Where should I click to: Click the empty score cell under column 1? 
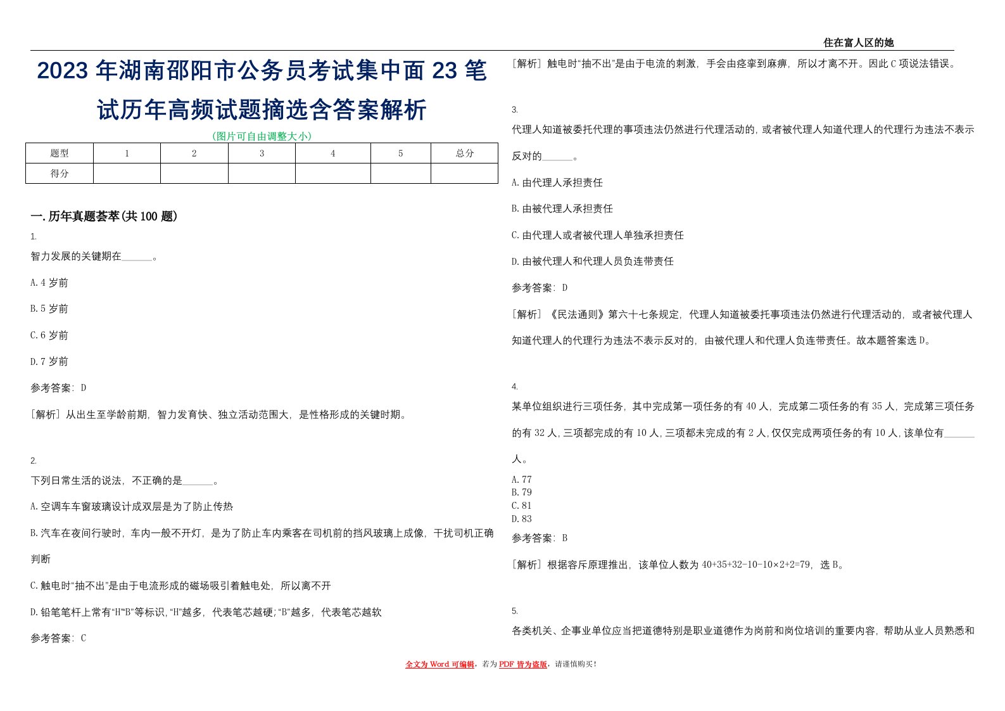[127, 174]
